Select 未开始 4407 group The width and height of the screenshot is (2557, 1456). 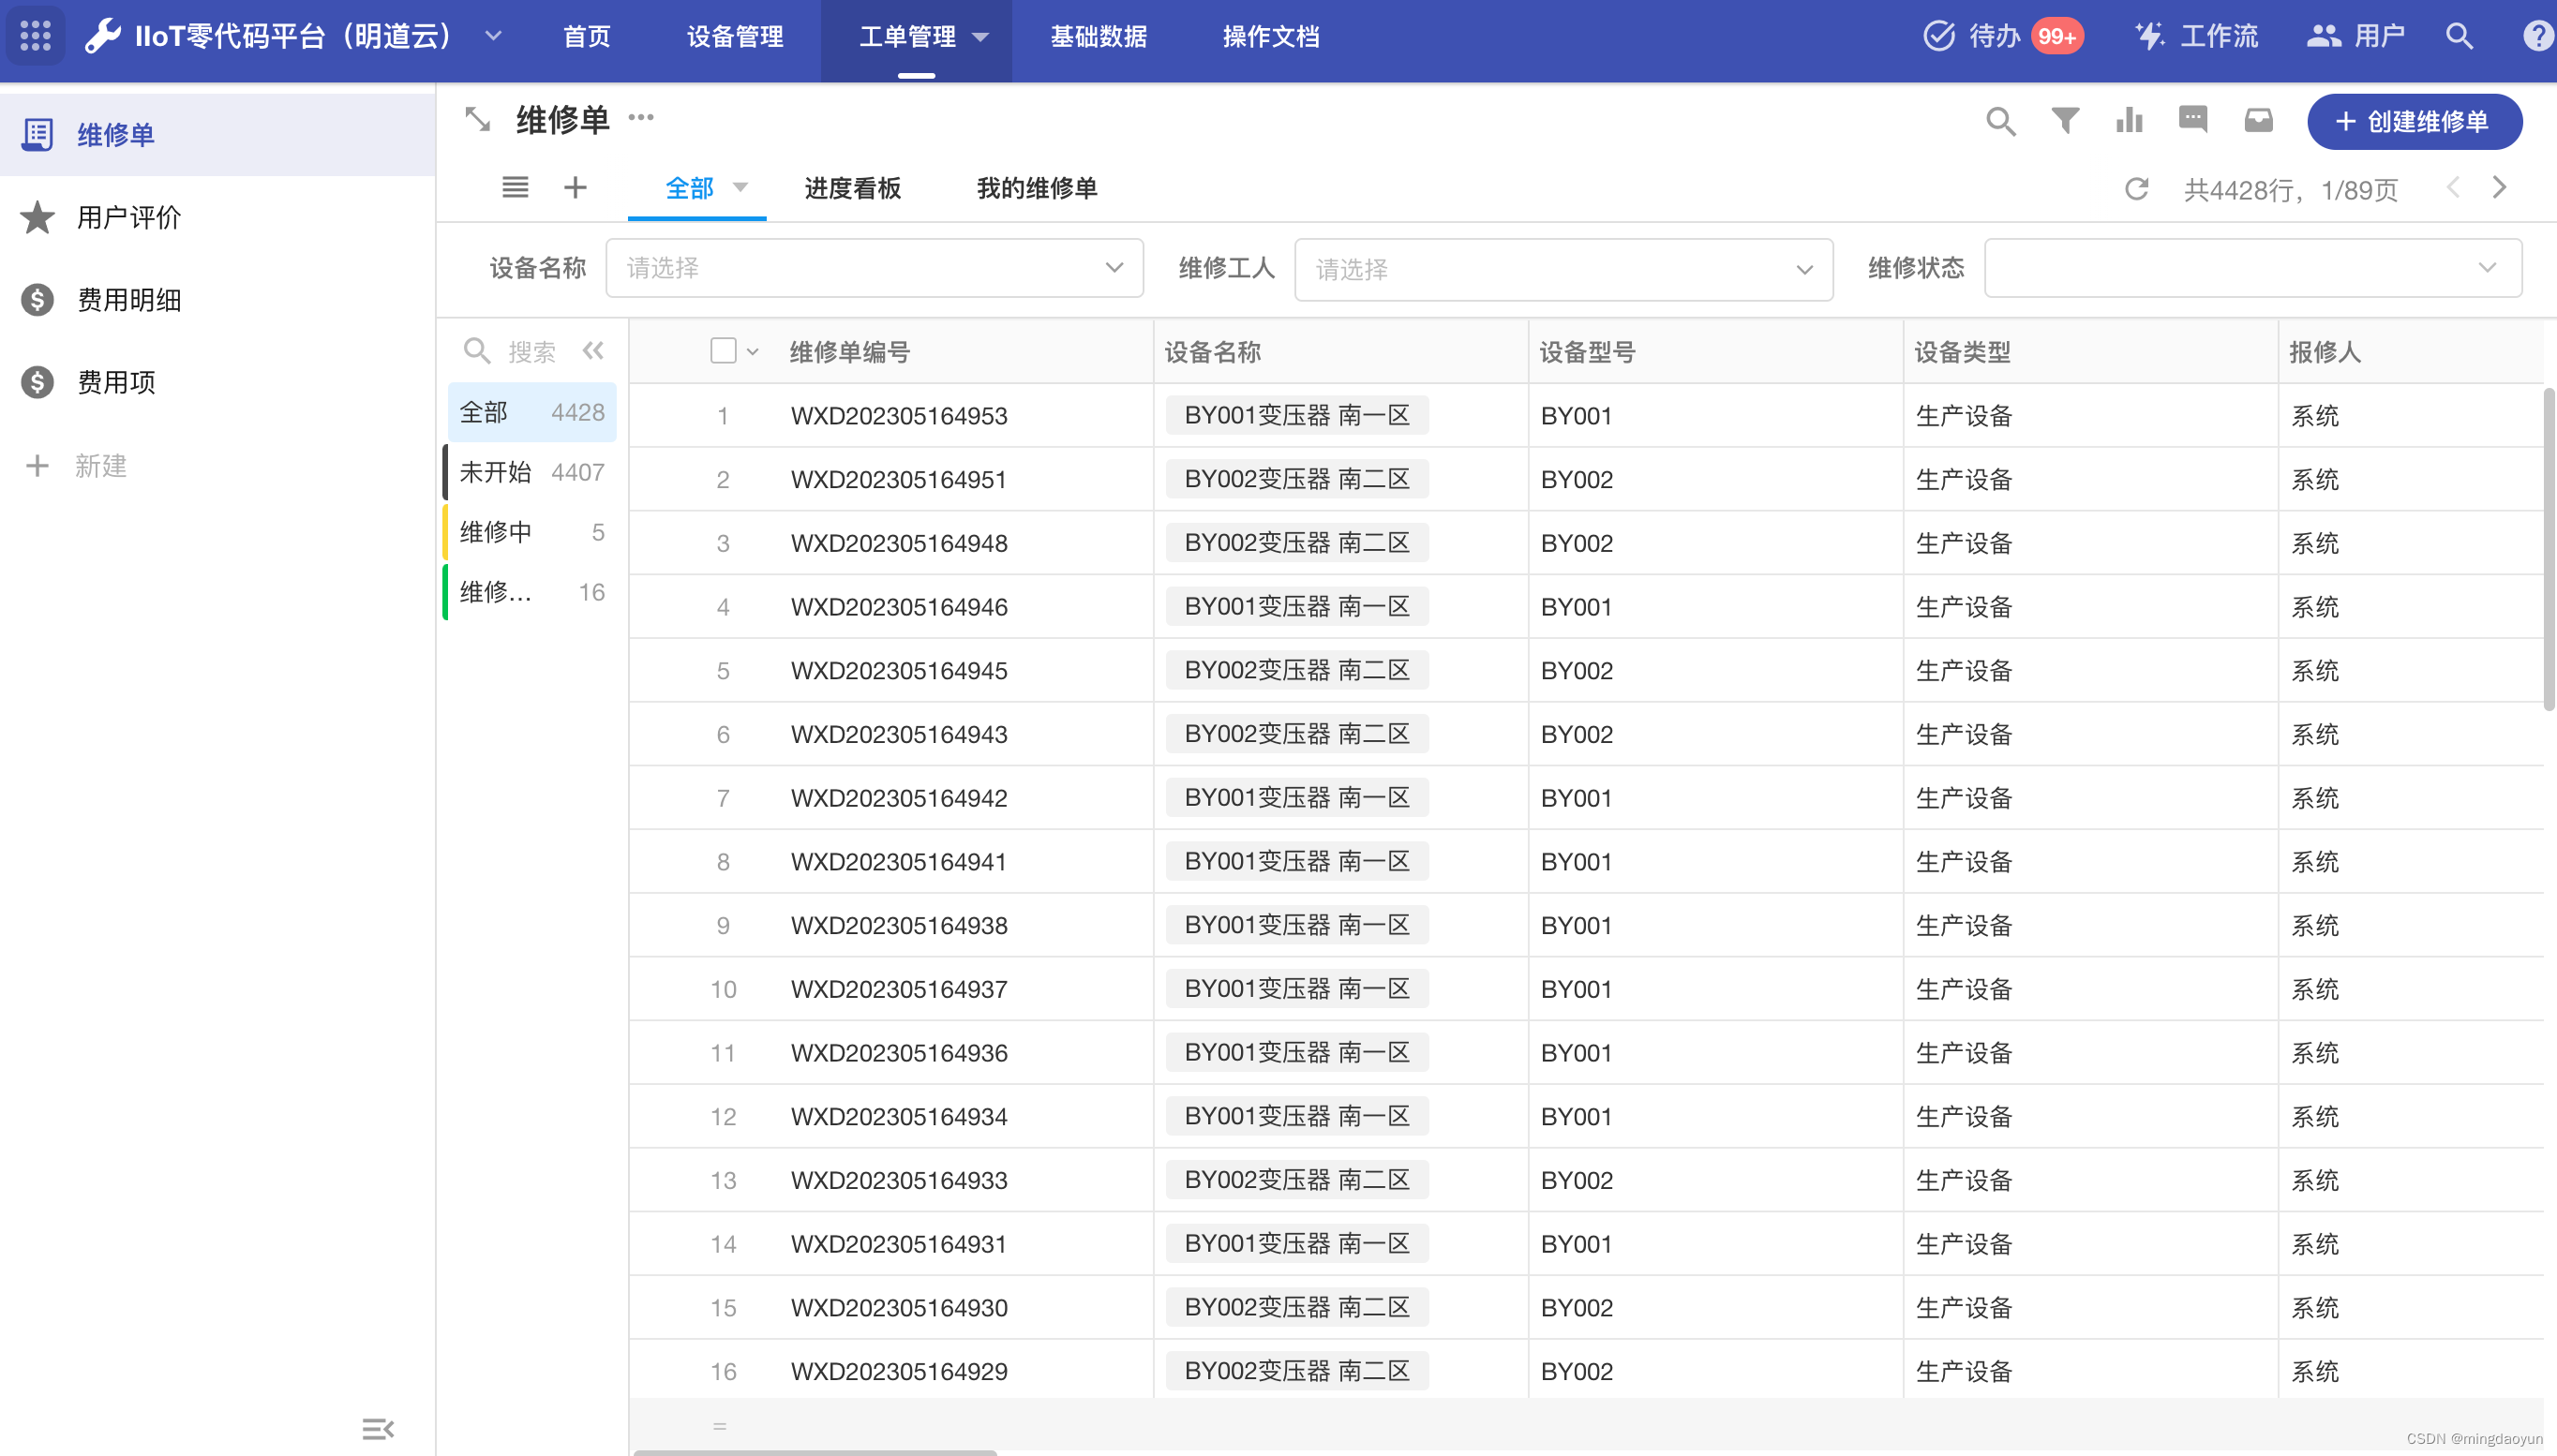point(532,472)
